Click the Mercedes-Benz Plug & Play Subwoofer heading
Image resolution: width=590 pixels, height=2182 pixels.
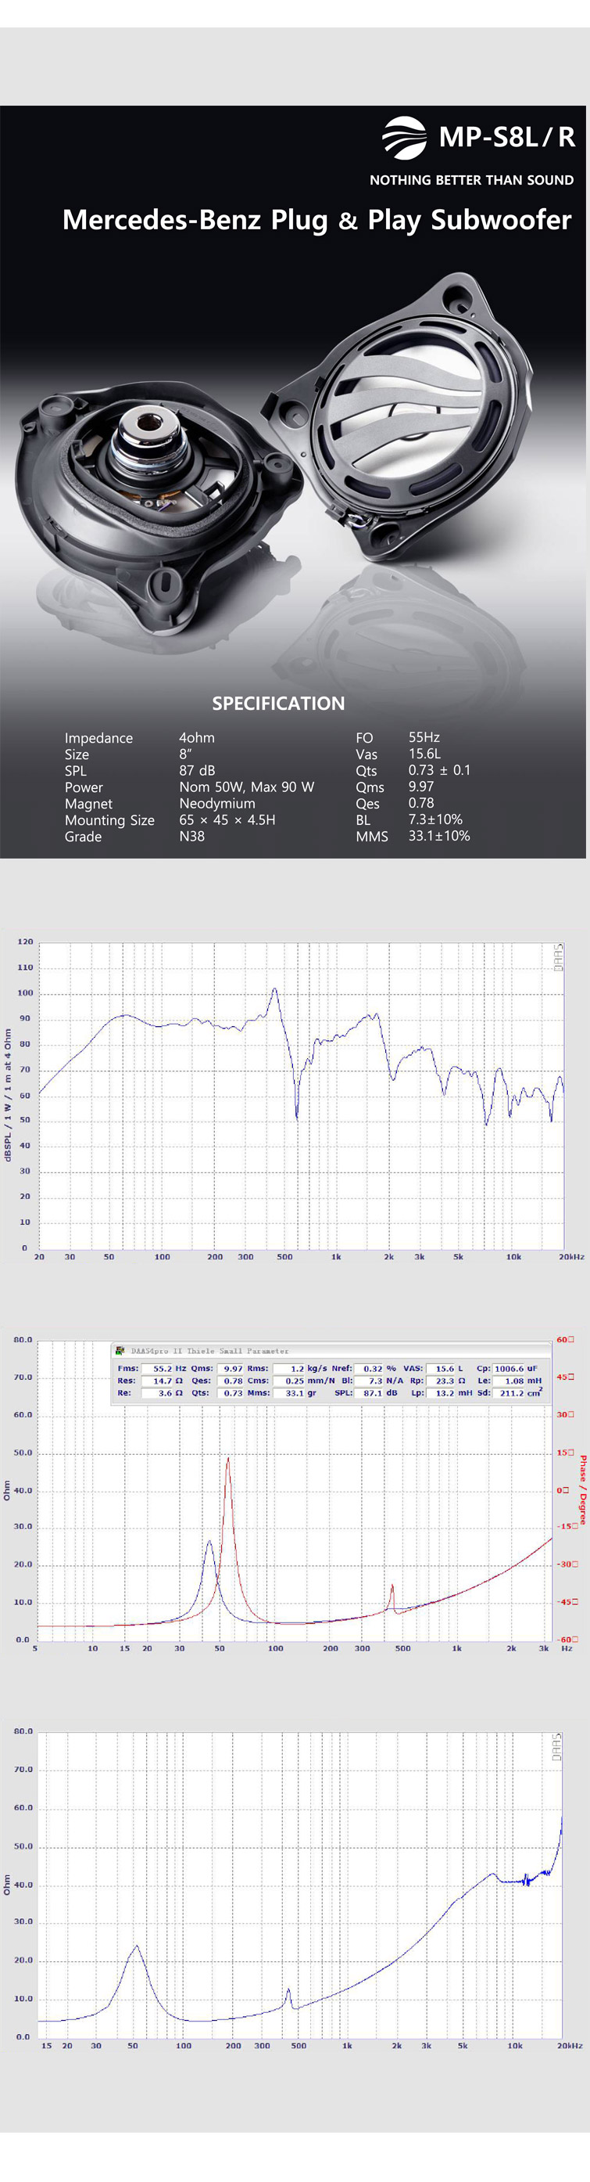(317, 220)
